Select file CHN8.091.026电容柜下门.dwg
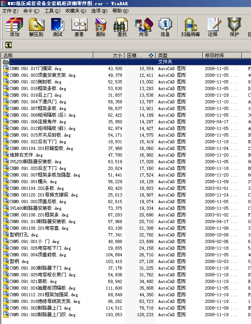Viewport: 251px width, 324px height. pyautogui.click(x=40, y=248)
